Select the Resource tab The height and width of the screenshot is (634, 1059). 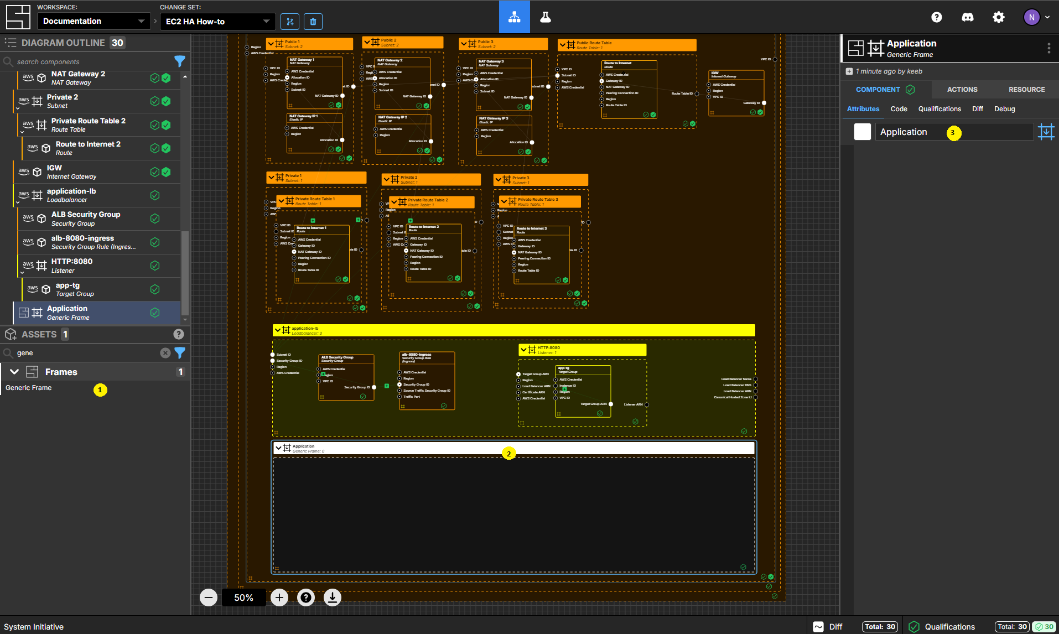tap(1026, 89)
